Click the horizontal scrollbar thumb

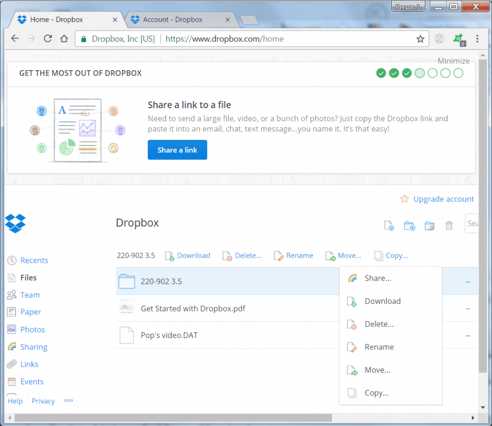(173, 417)
